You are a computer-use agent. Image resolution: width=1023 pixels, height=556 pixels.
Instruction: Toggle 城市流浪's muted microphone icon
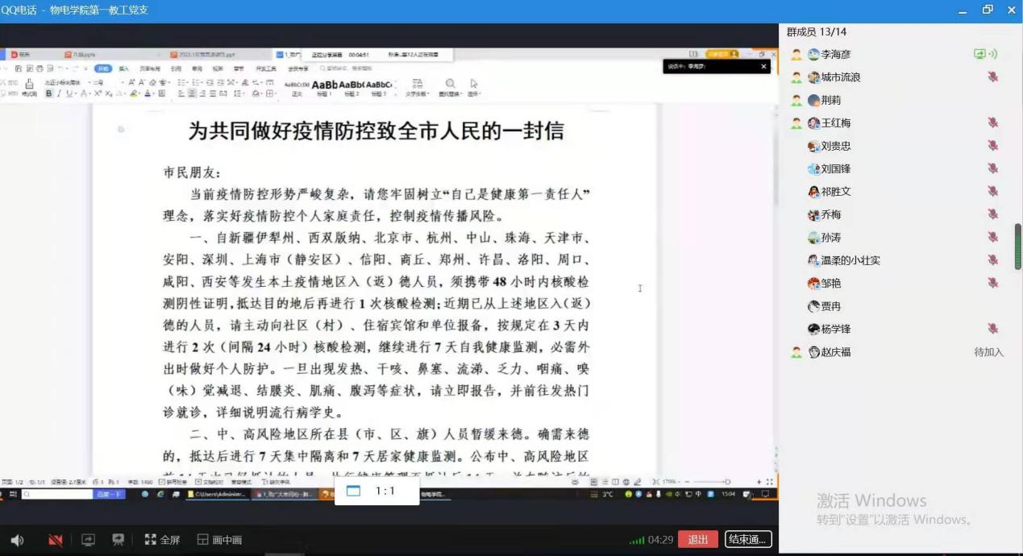[993, 77]
